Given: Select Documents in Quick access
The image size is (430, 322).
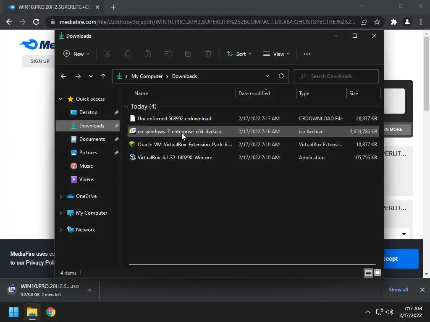Looking at the screenshot, I should click(88, 139).
